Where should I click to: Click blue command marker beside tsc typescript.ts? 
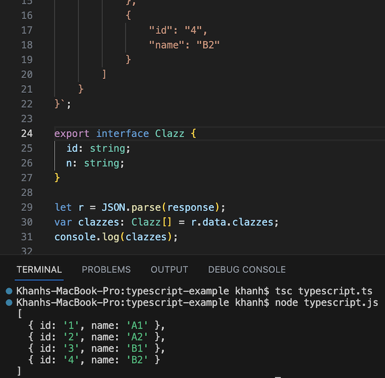point(9,291)
